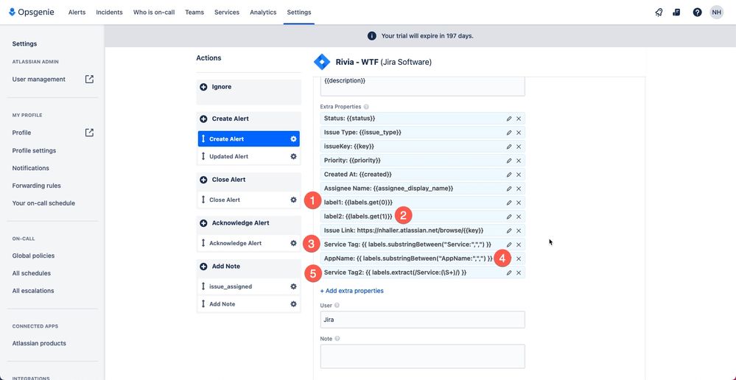Screen dimensions: 736x380
Task: Edit the Created At extra property
Action: coord(509,175)
